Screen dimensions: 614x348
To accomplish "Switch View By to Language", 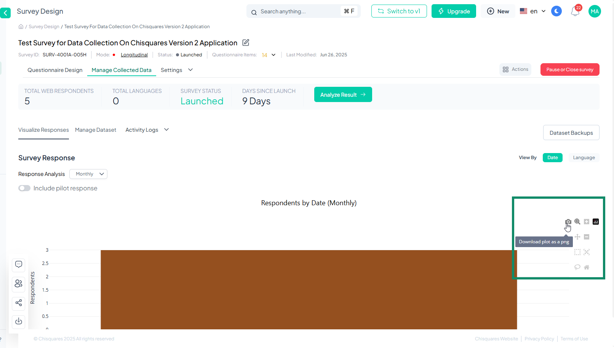I will (584, 157).
